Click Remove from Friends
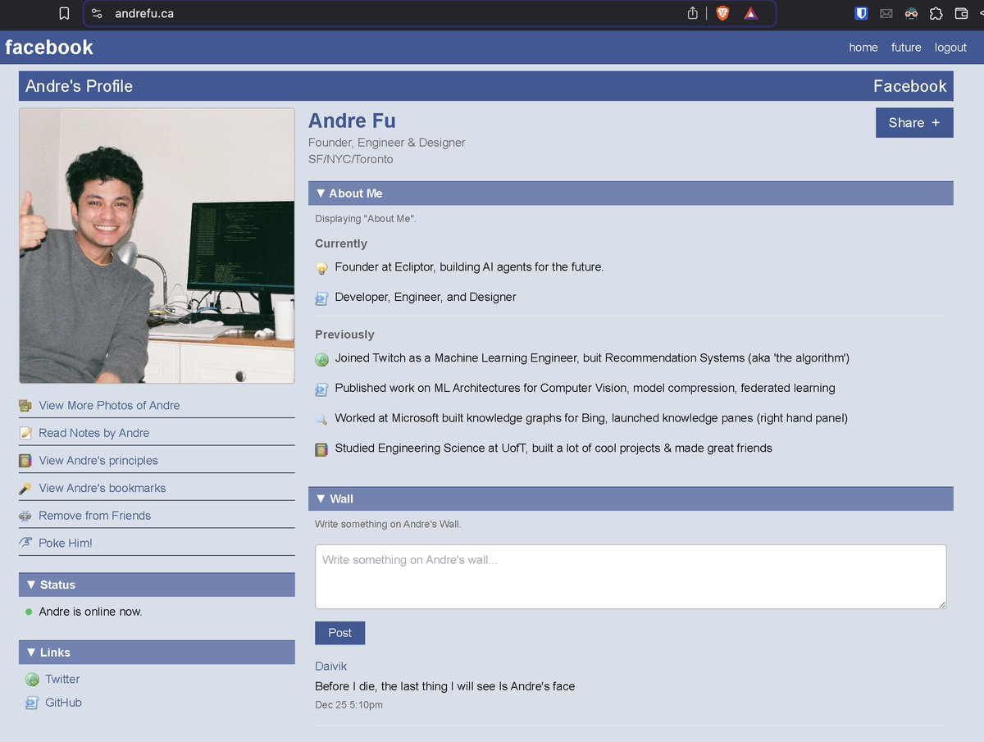Image resolution: width=984 pixels, height=742 pixels. pyautogui.click(x=95, y=516)
